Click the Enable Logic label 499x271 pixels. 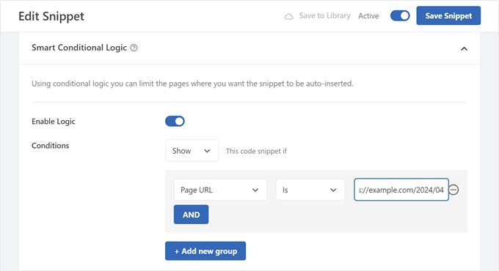click(53, 122)
